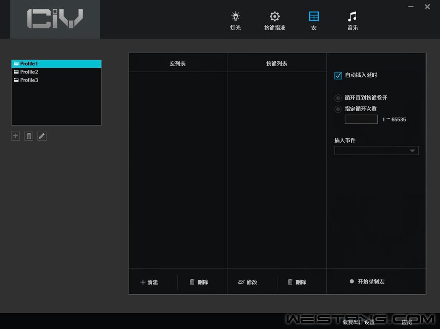Minimize the CIV window
Image resolution: width=440 pixels, height=329 pixels.
coord(411,6)
